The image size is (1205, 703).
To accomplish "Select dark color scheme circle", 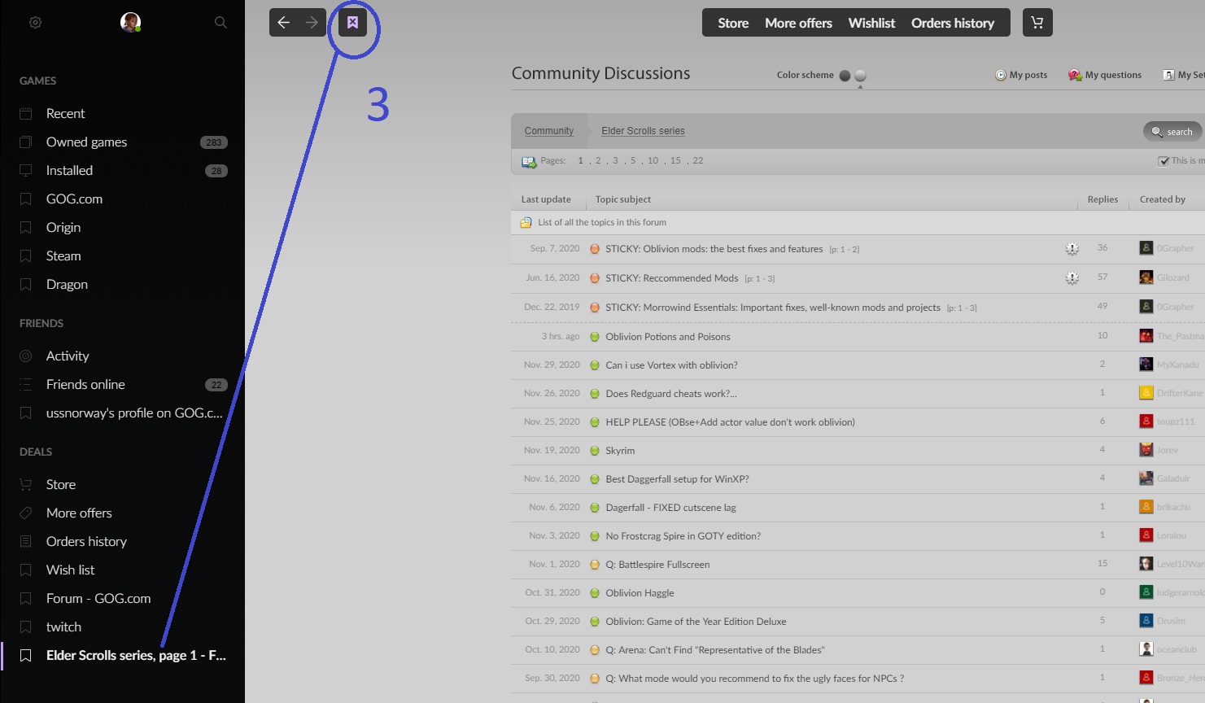I will pyautogui.click(x=845, y=76).
